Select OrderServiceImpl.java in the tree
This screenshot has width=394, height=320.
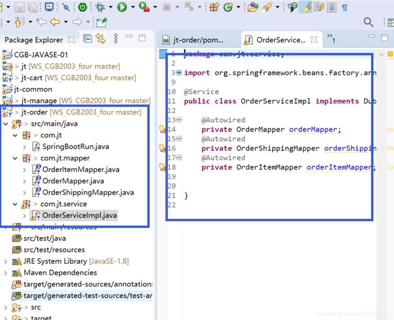click(x=79, y=216)
